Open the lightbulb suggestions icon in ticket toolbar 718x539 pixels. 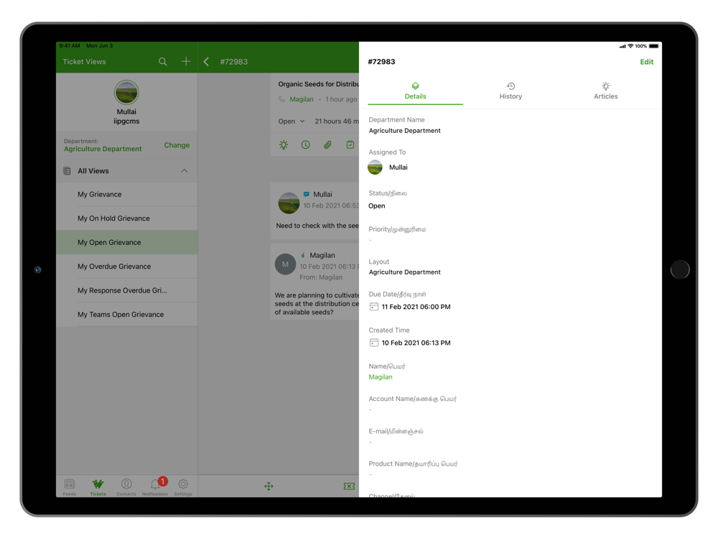[284, 145]
